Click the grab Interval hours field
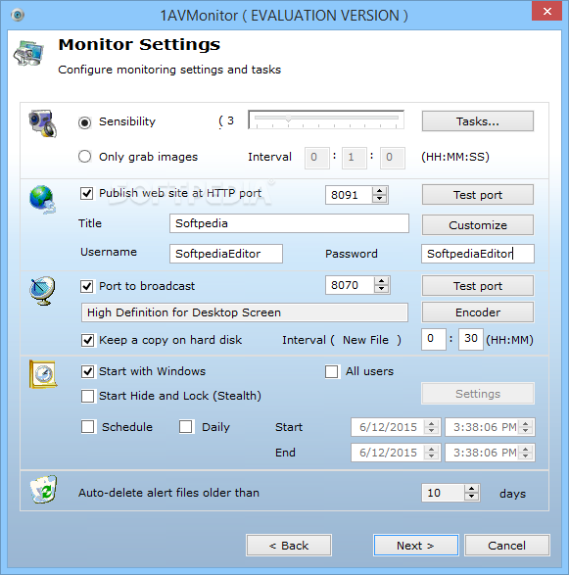Screen dimensions: 569x575 pyautogui.click(x=316, y=158)
